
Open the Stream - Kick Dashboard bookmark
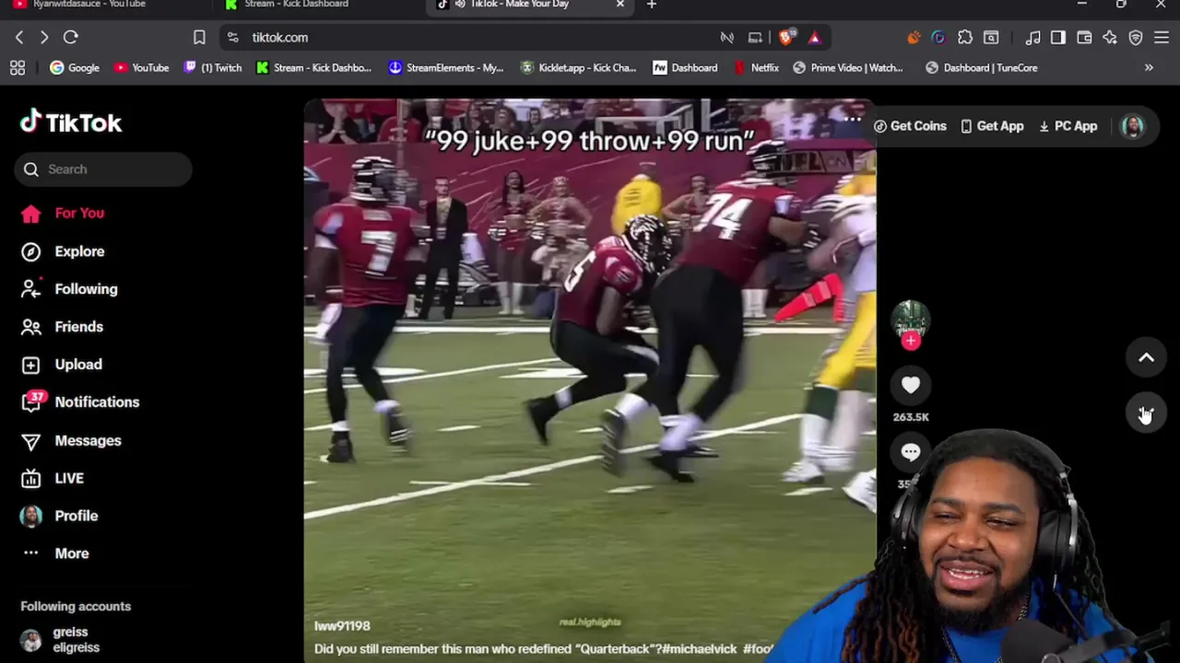pos(313,68)
